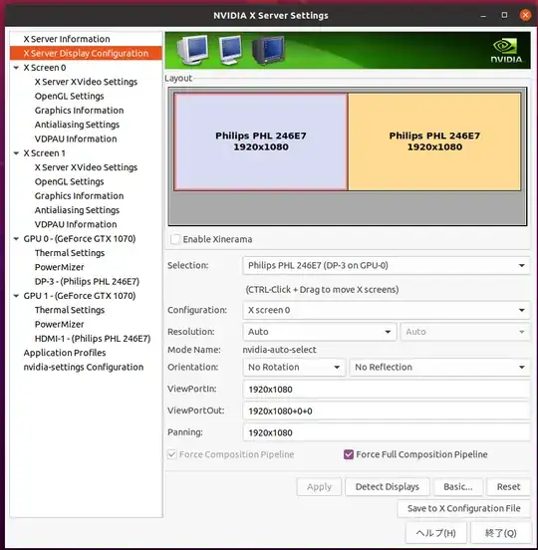Select HDMI-1 Philips PHL 246E7 display entry

[93, 339]
